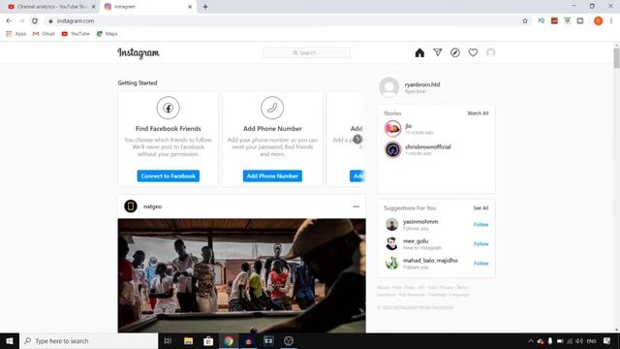Click ryanbroin.htd profile avatar in sidebar
This screenshot has width=620, height=349.
(x=389, y=87)
